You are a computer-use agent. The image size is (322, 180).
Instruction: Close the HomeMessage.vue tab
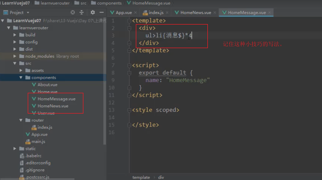pyautogui.click(x=269, y=13)
